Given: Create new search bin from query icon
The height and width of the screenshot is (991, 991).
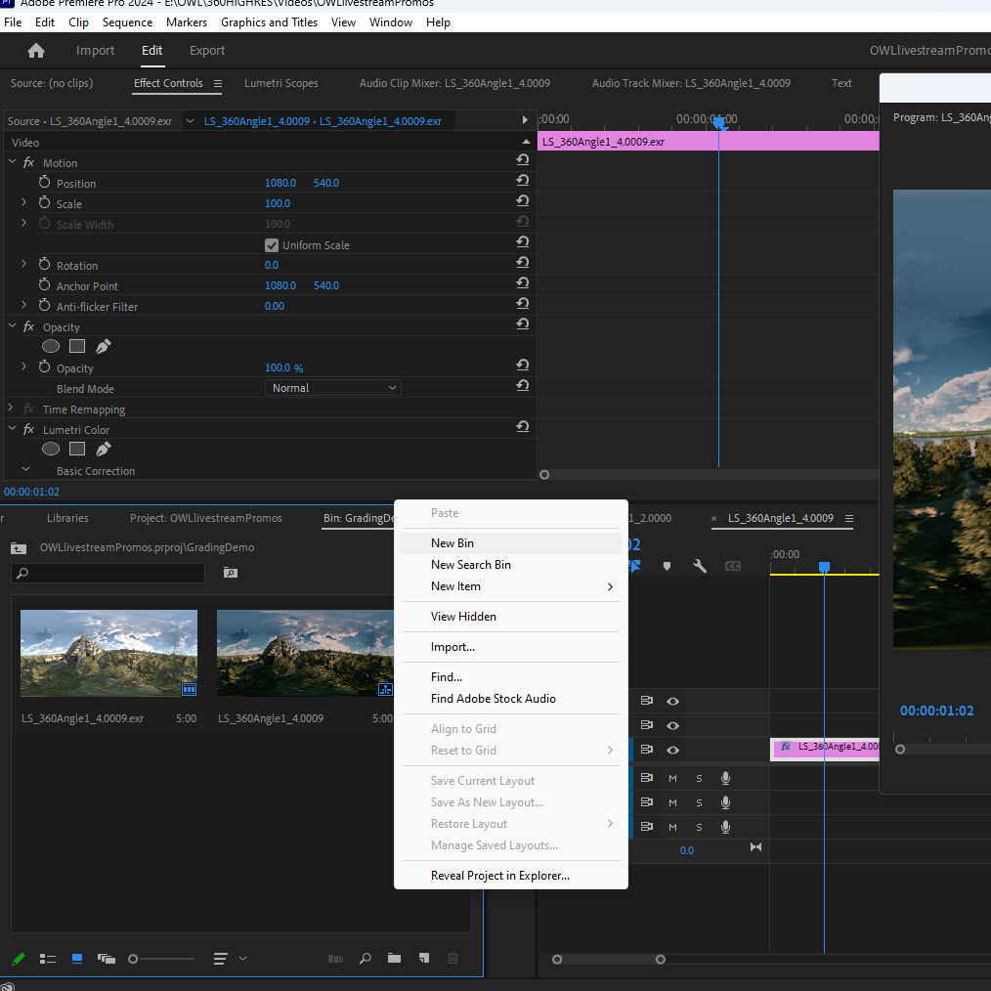Looking at the screenshot, I should pos(230,573).
